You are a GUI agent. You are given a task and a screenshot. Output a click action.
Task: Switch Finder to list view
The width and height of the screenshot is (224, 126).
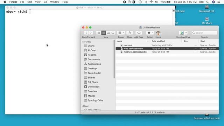pos(104,33)
